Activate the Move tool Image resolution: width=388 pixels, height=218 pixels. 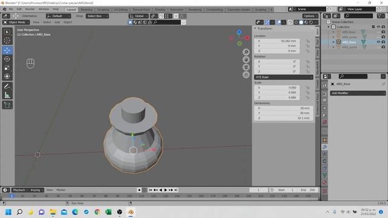click(x=7, y=50)
